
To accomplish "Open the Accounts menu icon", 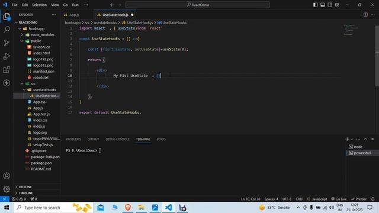I will (7, 176).
